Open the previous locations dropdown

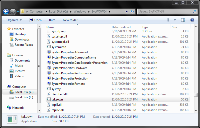(127, 11)
